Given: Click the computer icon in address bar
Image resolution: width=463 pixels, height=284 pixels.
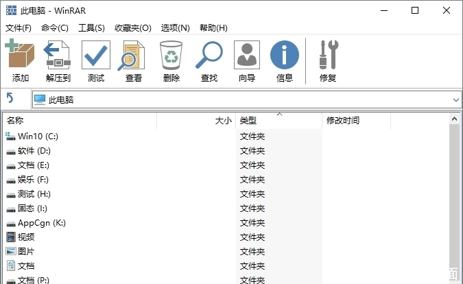Looking at the screenshot, I should click(40, 99).
